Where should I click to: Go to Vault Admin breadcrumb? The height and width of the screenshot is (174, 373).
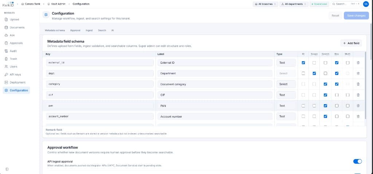56,4
